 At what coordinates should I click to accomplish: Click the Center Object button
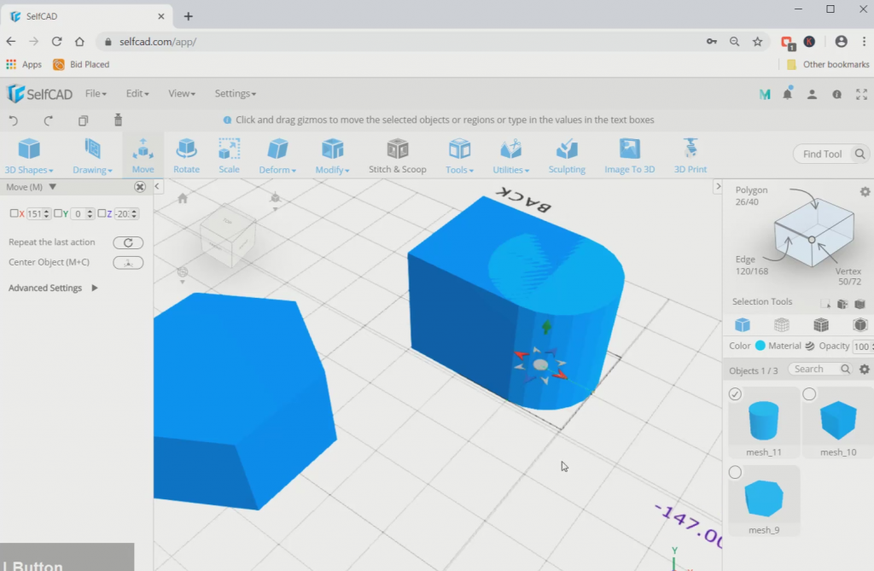pyautogui.click(x=128, y=262)
